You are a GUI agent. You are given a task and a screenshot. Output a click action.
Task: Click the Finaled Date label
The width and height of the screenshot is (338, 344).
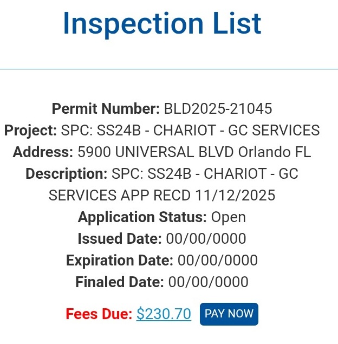119,282
